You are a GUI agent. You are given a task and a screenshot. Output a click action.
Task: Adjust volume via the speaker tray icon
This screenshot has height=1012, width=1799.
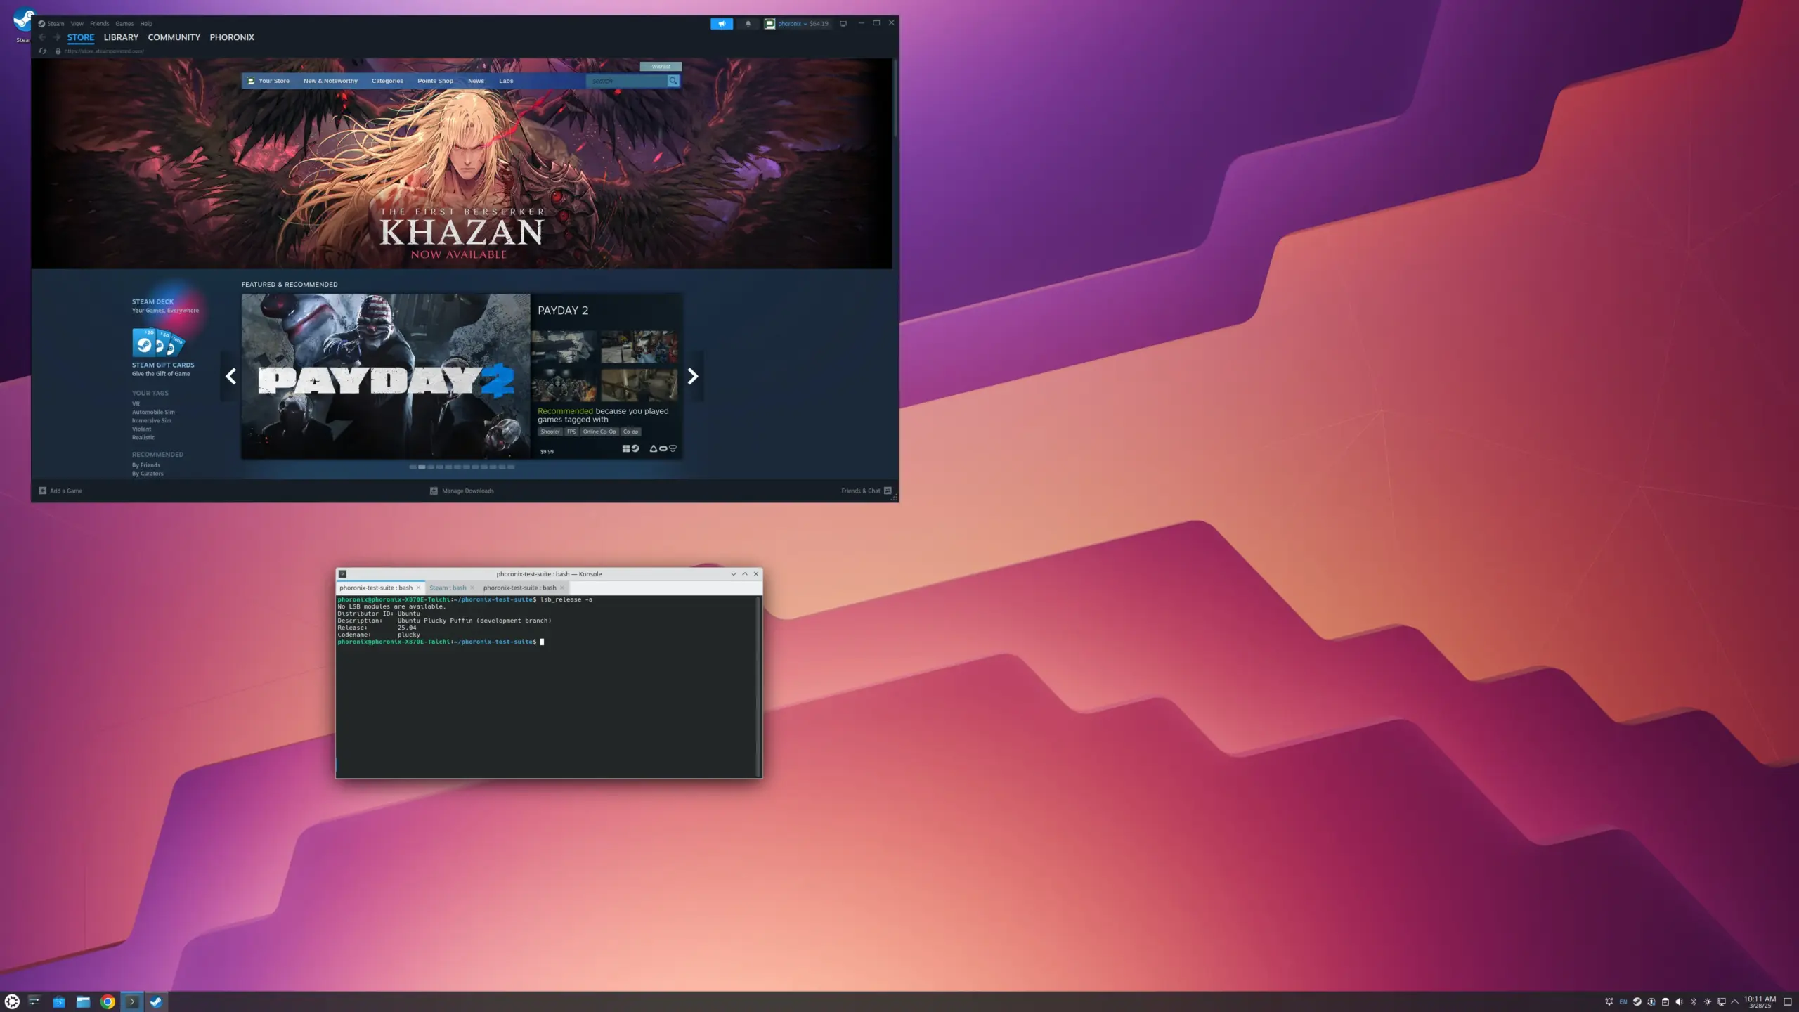click(1680, 1001)
